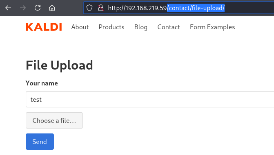Select Contact in the navigation bar
This screenshot has width=274, height=155.
[169, 27]
